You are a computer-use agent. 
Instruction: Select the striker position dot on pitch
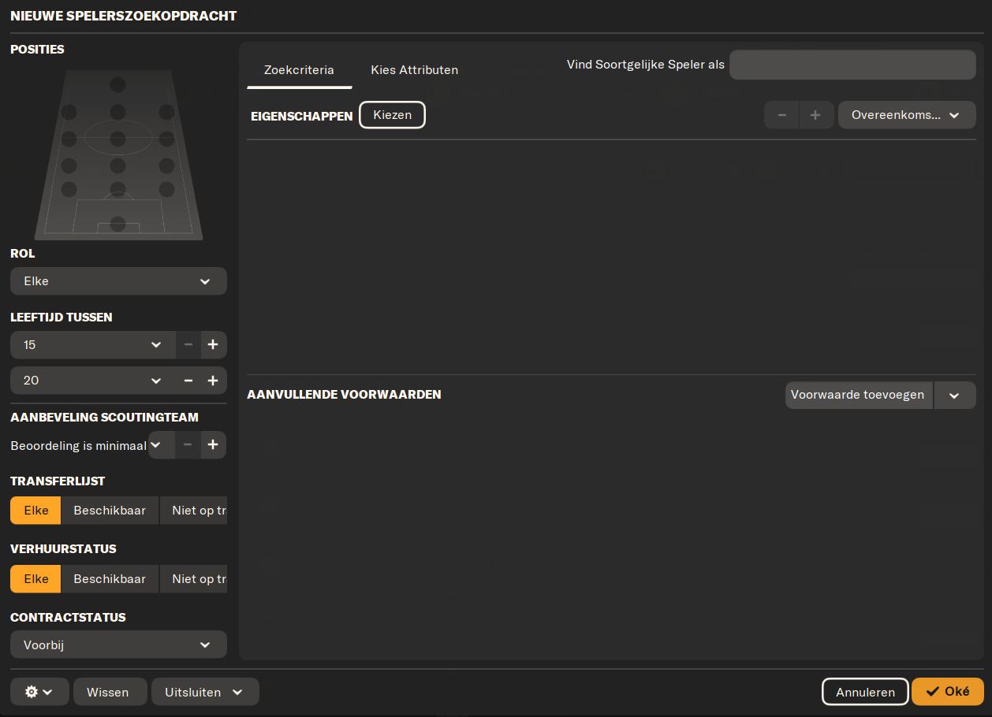[x=118, y=84]
